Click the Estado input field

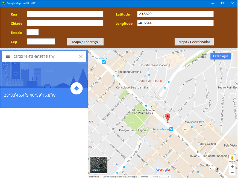click(33, 32)
